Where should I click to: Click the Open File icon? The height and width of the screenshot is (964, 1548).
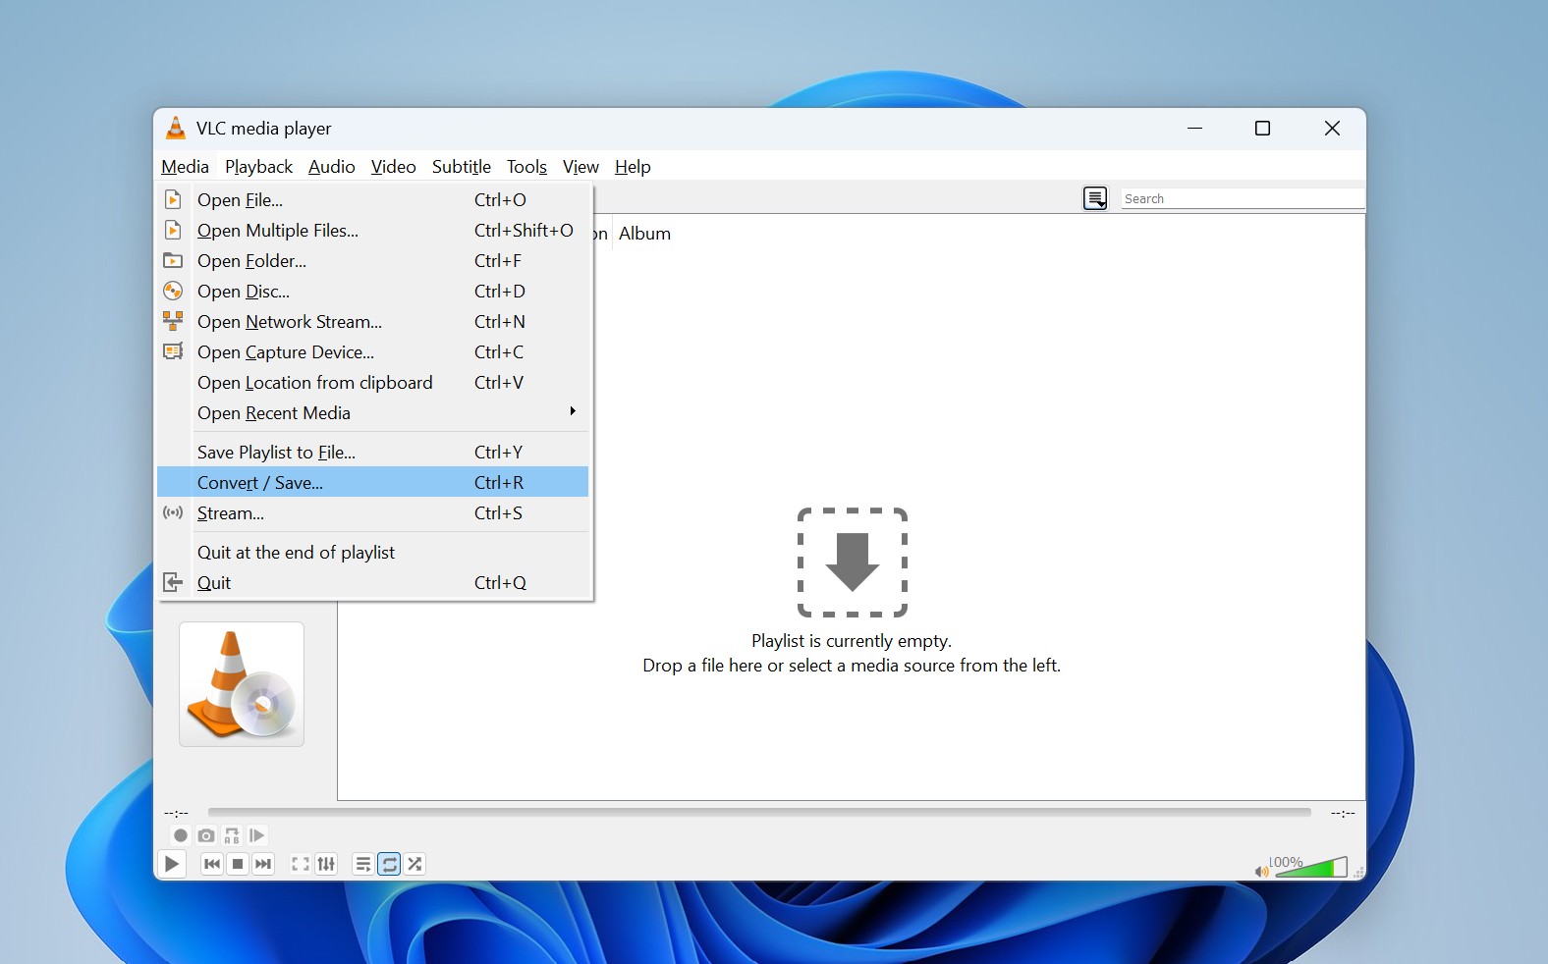coord(173,199)
